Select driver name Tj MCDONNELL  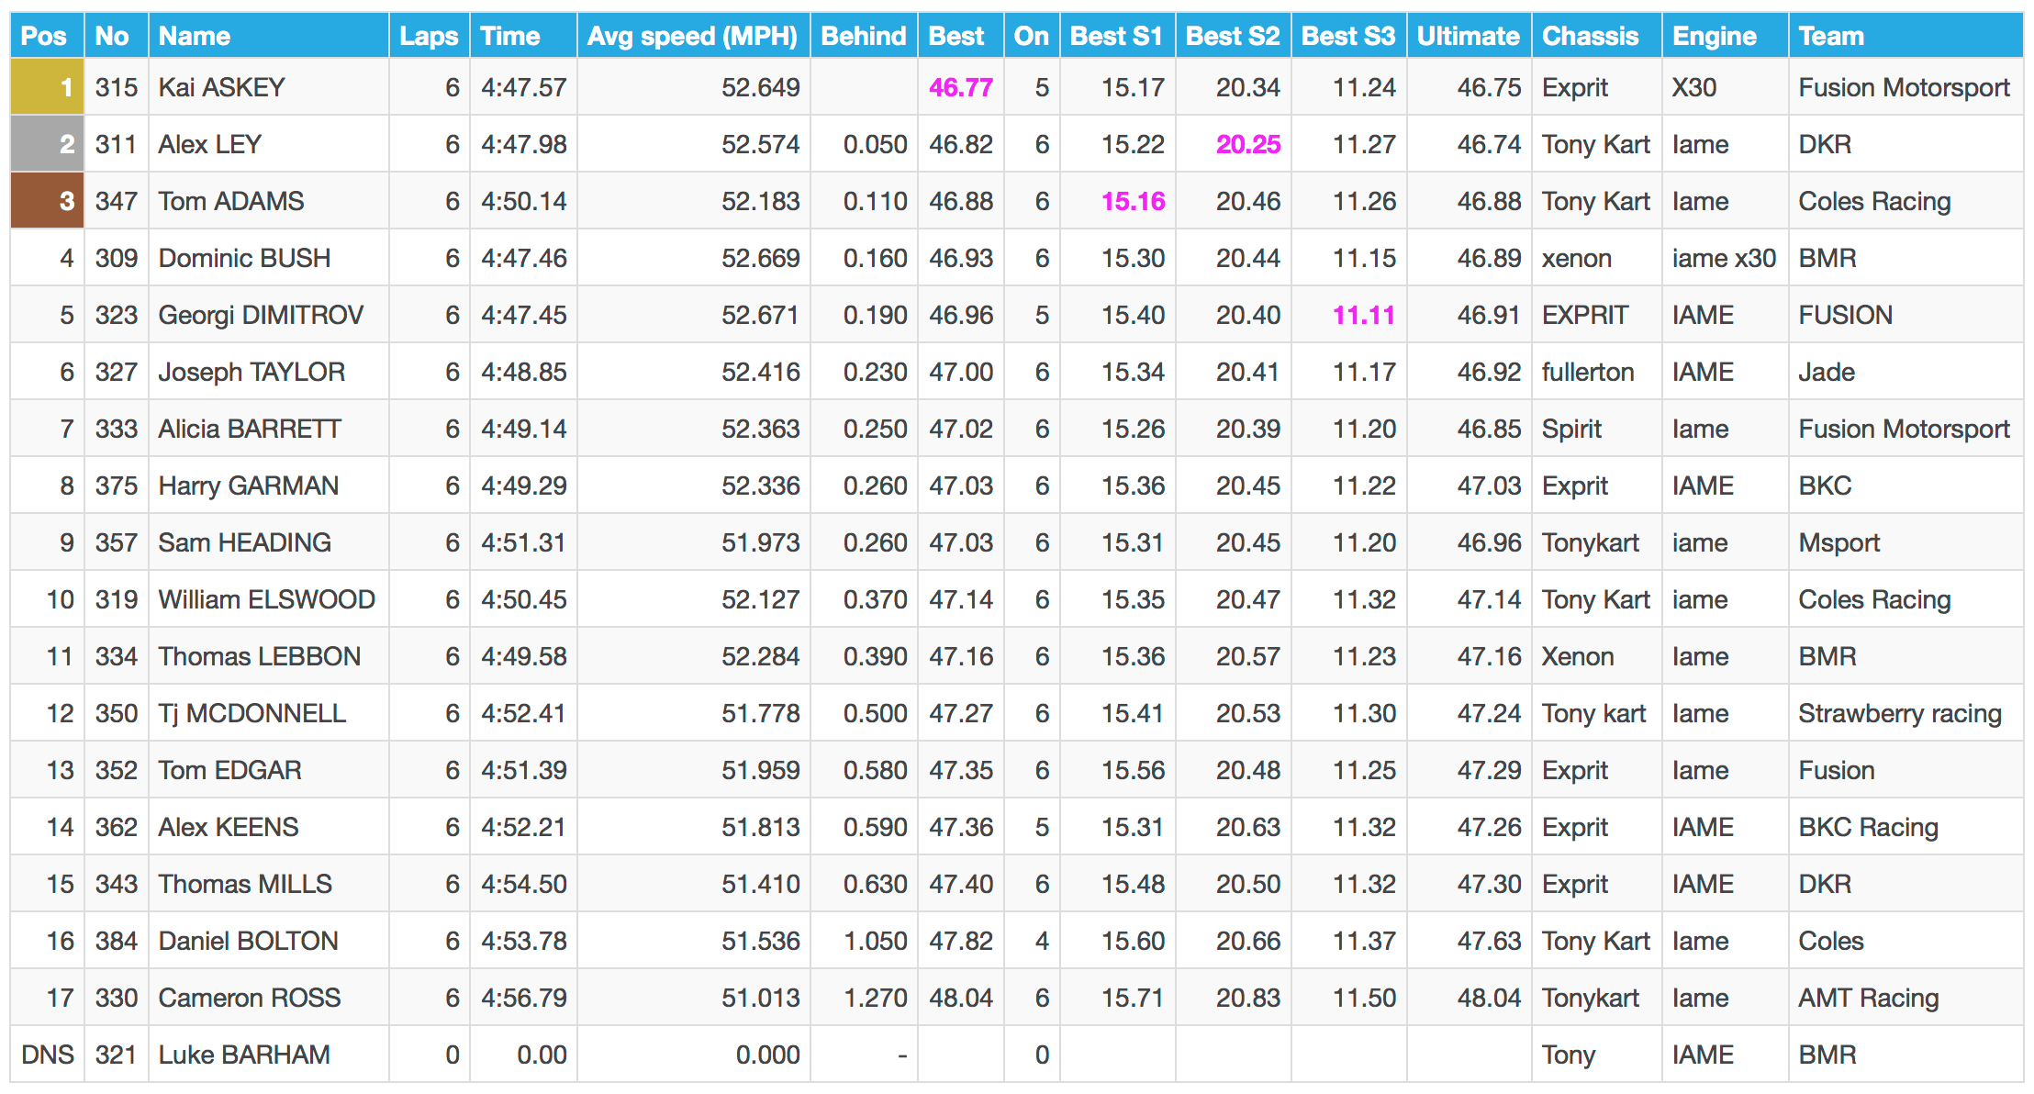[252, 713]
